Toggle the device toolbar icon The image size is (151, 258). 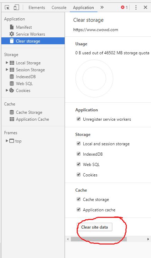click(x=16, y=7)
